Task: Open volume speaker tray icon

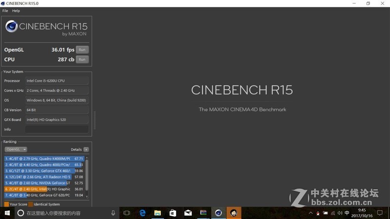Action: 340,213
